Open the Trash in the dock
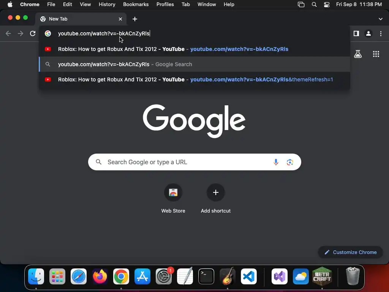This screenshot has height=292, width=389. pyautogui.click(x=353, y=276)
